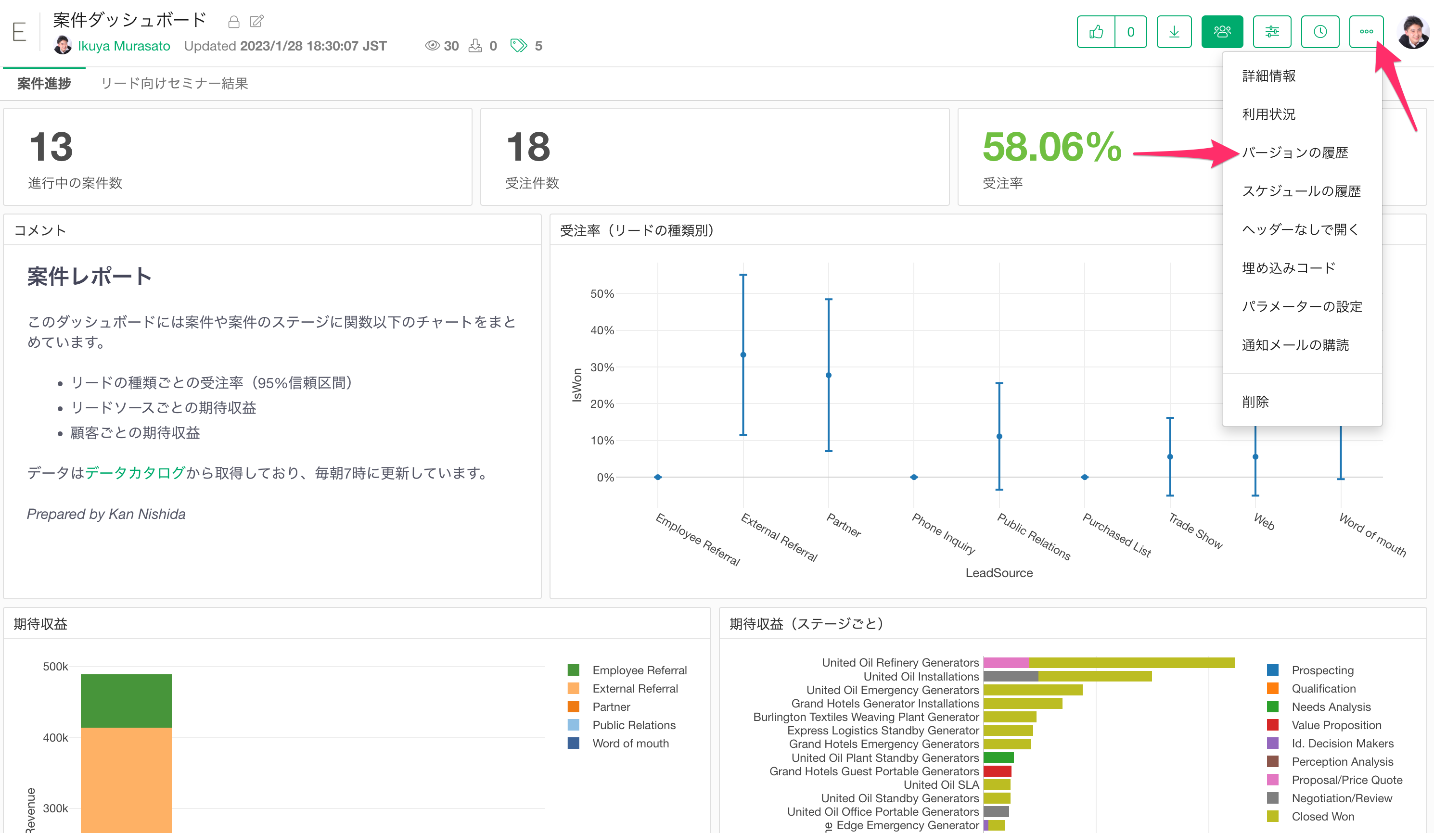Click Perception Analysis legend swatch
1434x833 pixels.
pos(1273,761)
